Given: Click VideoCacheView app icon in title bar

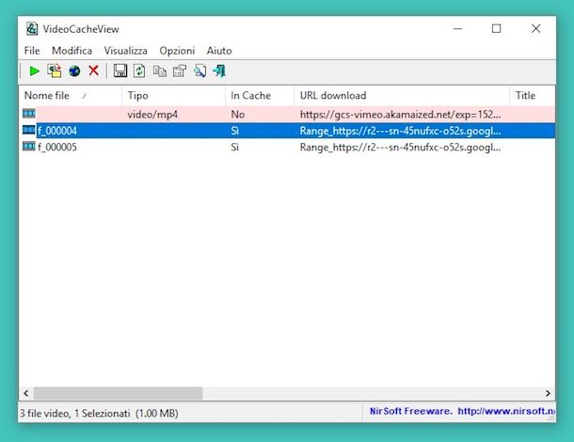Looking at the screenshot, I should tap(32, 28).
